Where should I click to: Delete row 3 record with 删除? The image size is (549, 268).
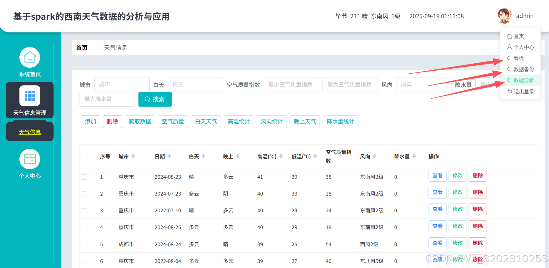click(478, 209)
